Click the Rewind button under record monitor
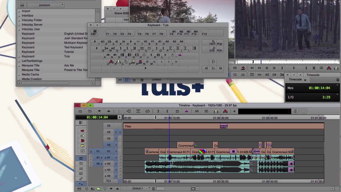The width and height of the screenshot is (341, 192). [x=252, y=68]
